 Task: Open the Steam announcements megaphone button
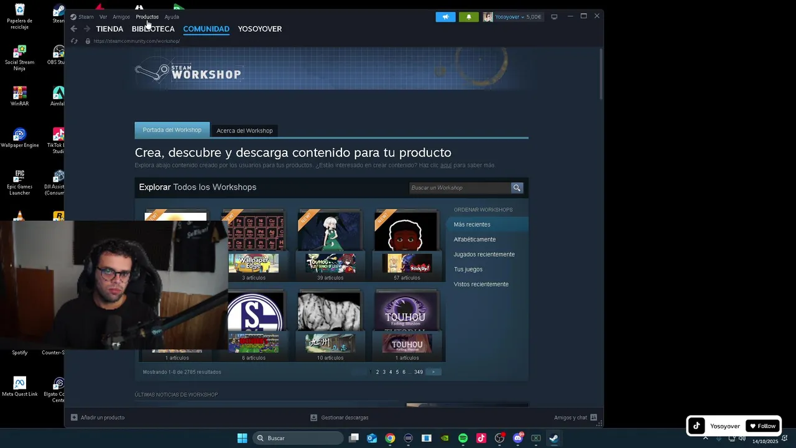click(x=445, y=17)
